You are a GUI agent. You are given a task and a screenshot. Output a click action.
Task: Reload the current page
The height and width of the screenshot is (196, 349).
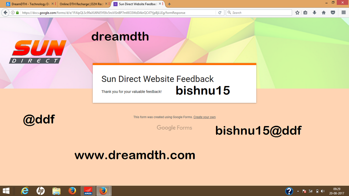[x=220, y=13]
